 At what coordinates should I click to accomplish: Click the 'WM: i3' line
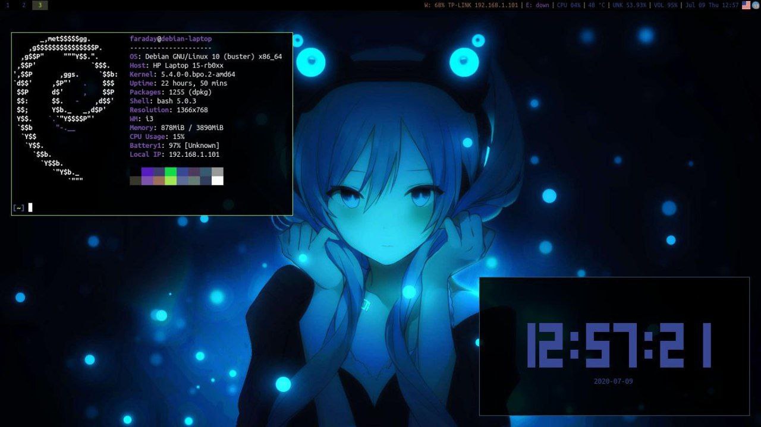point(141,119)
